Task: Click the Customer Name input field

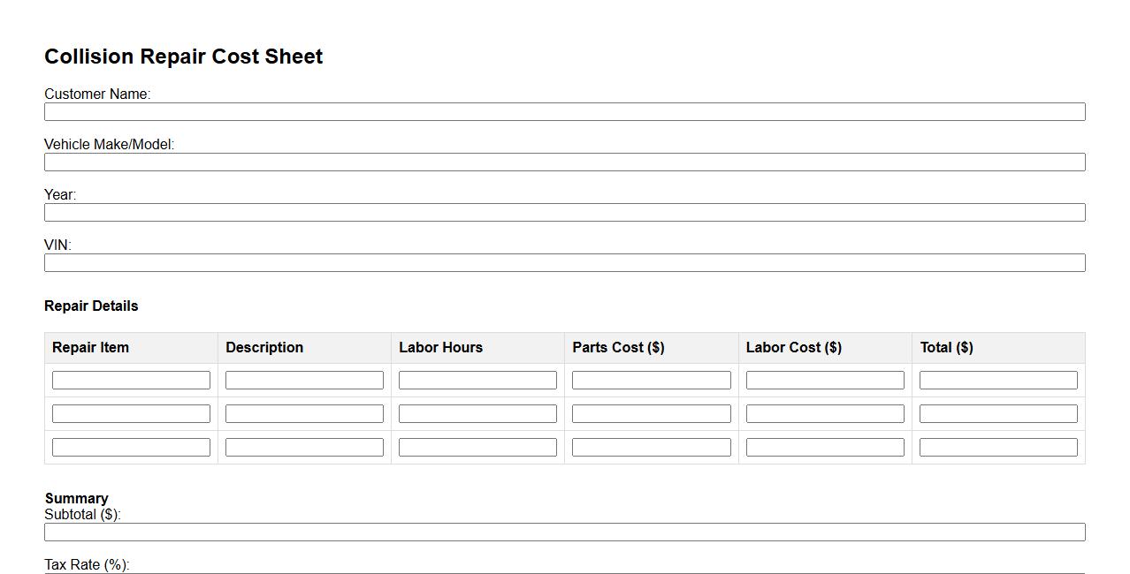Action: point(564,111)
